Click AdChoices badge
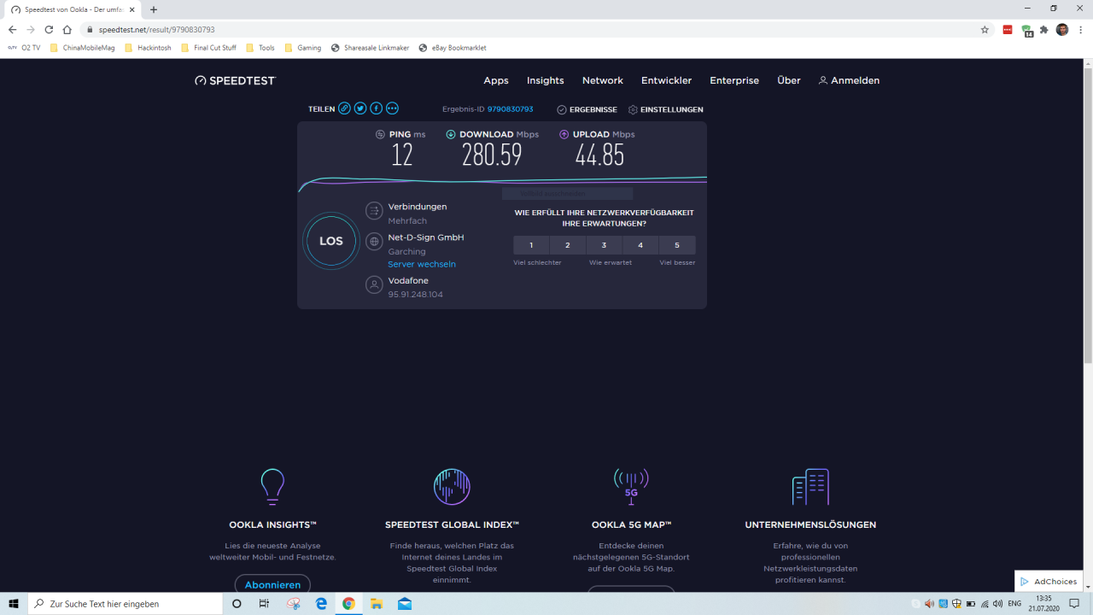Viewport: 1093px width, 615px height. pyautogui.click(x=1049, y=582)
